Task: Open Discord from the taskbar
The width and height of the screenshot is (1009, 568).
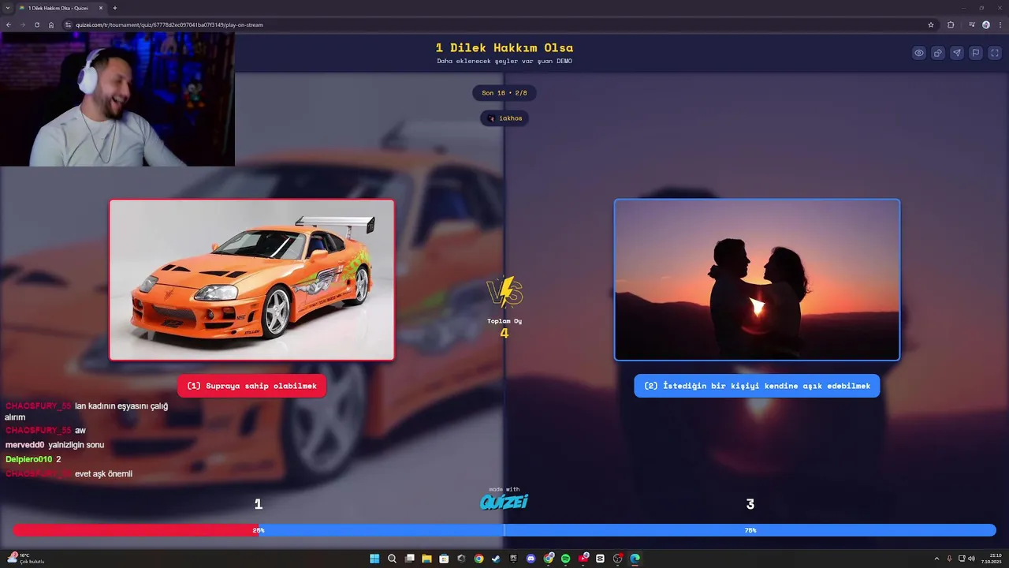Action: (x=531, y=559)
